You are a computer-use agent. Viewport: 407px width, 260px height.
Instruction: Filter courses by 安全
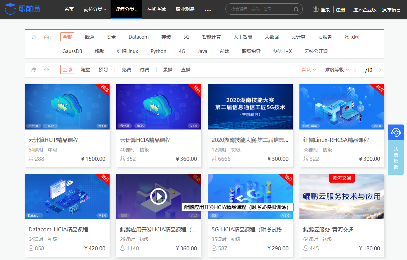[111, 37]
